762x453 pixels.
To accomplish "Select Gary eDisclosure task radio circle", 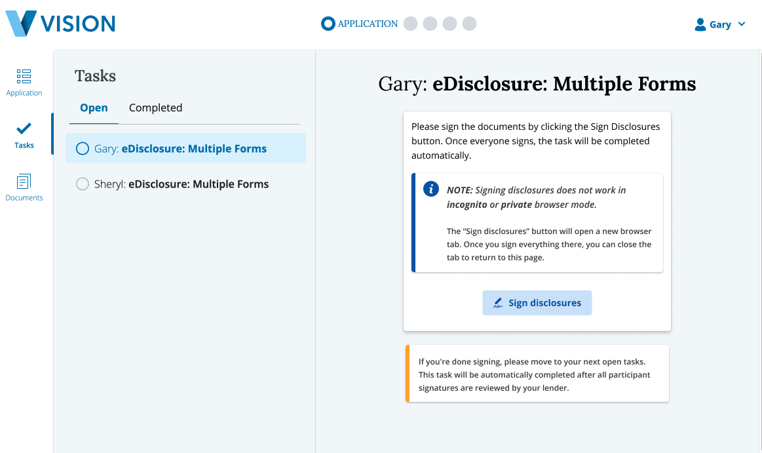I will (x=83, y=149).
